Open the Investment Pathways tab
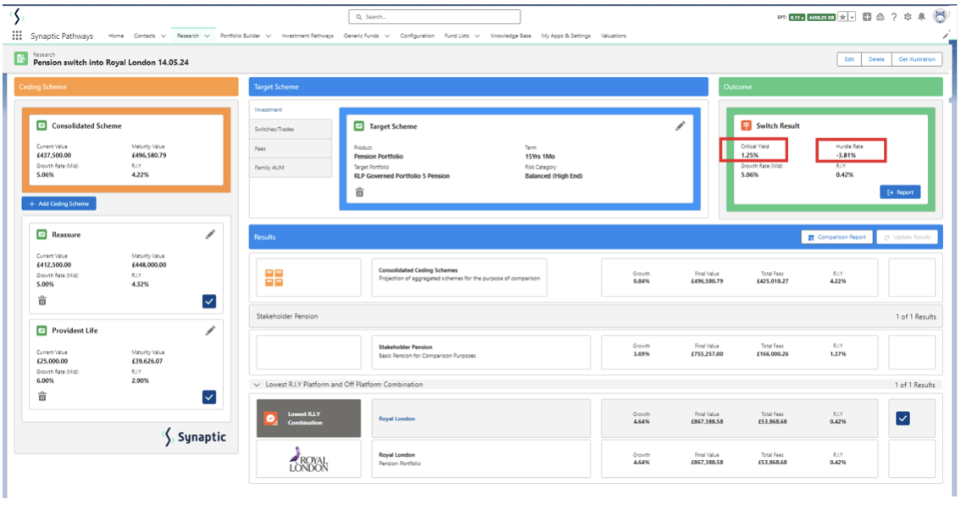Screen dimensions: 961x505 308,36
